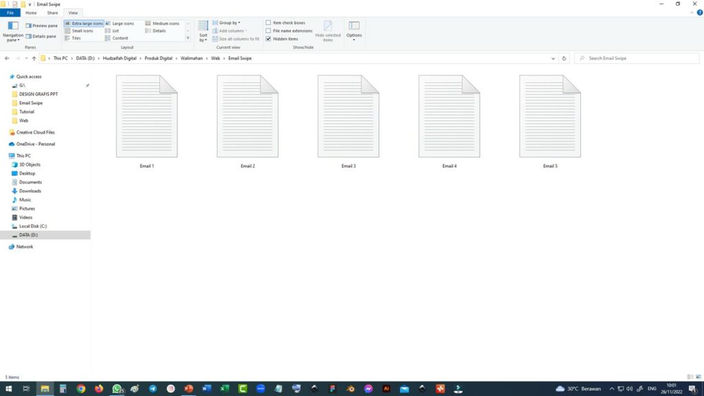
Task: Switch to the Home ribbon tab
Action: point(31,13)
